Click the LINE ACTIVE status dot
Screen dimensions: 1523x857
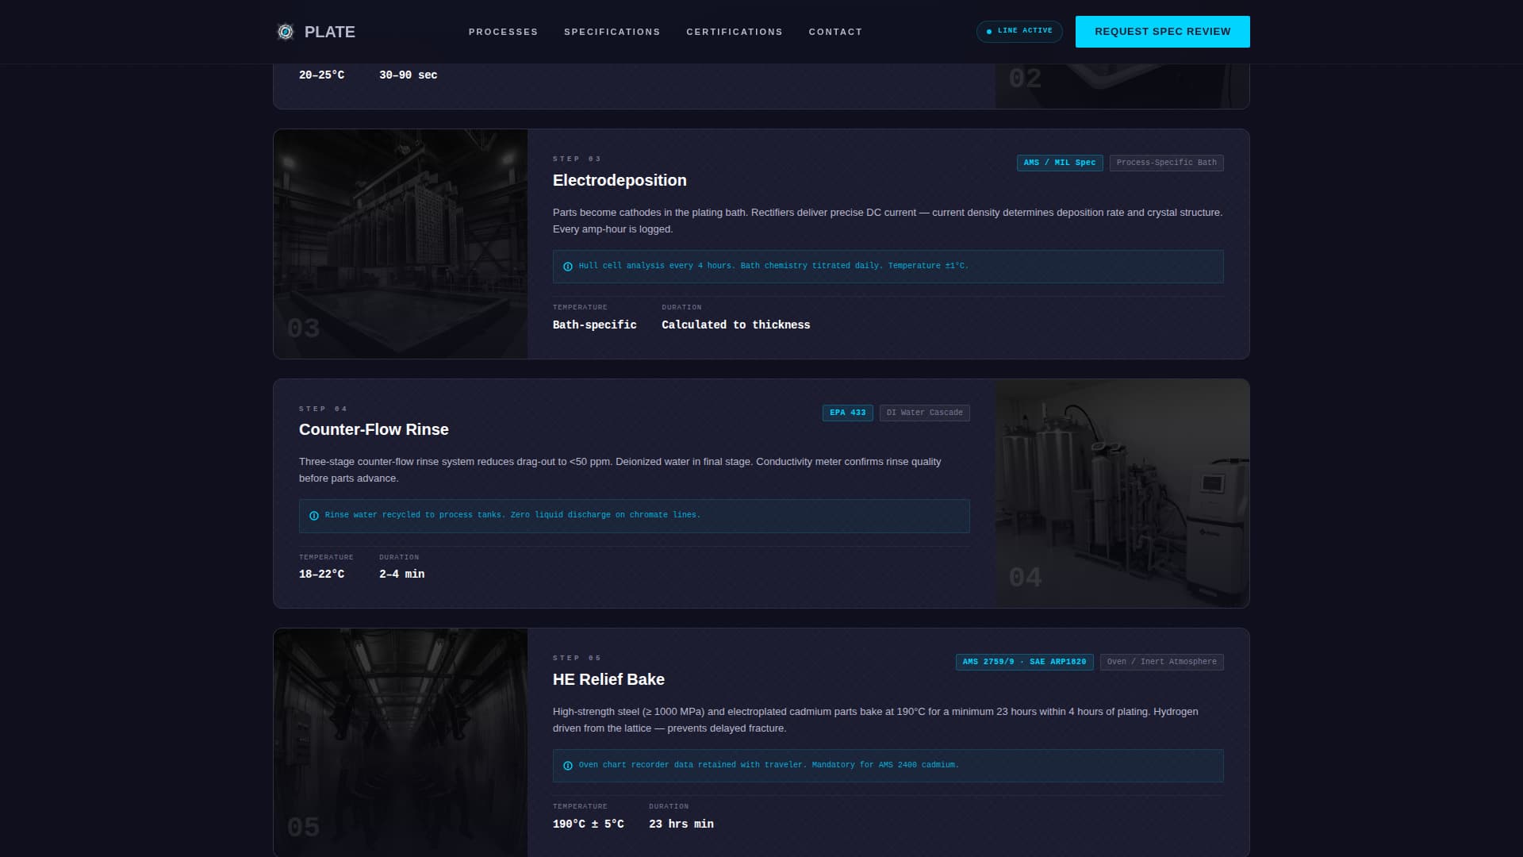[988, 32]
